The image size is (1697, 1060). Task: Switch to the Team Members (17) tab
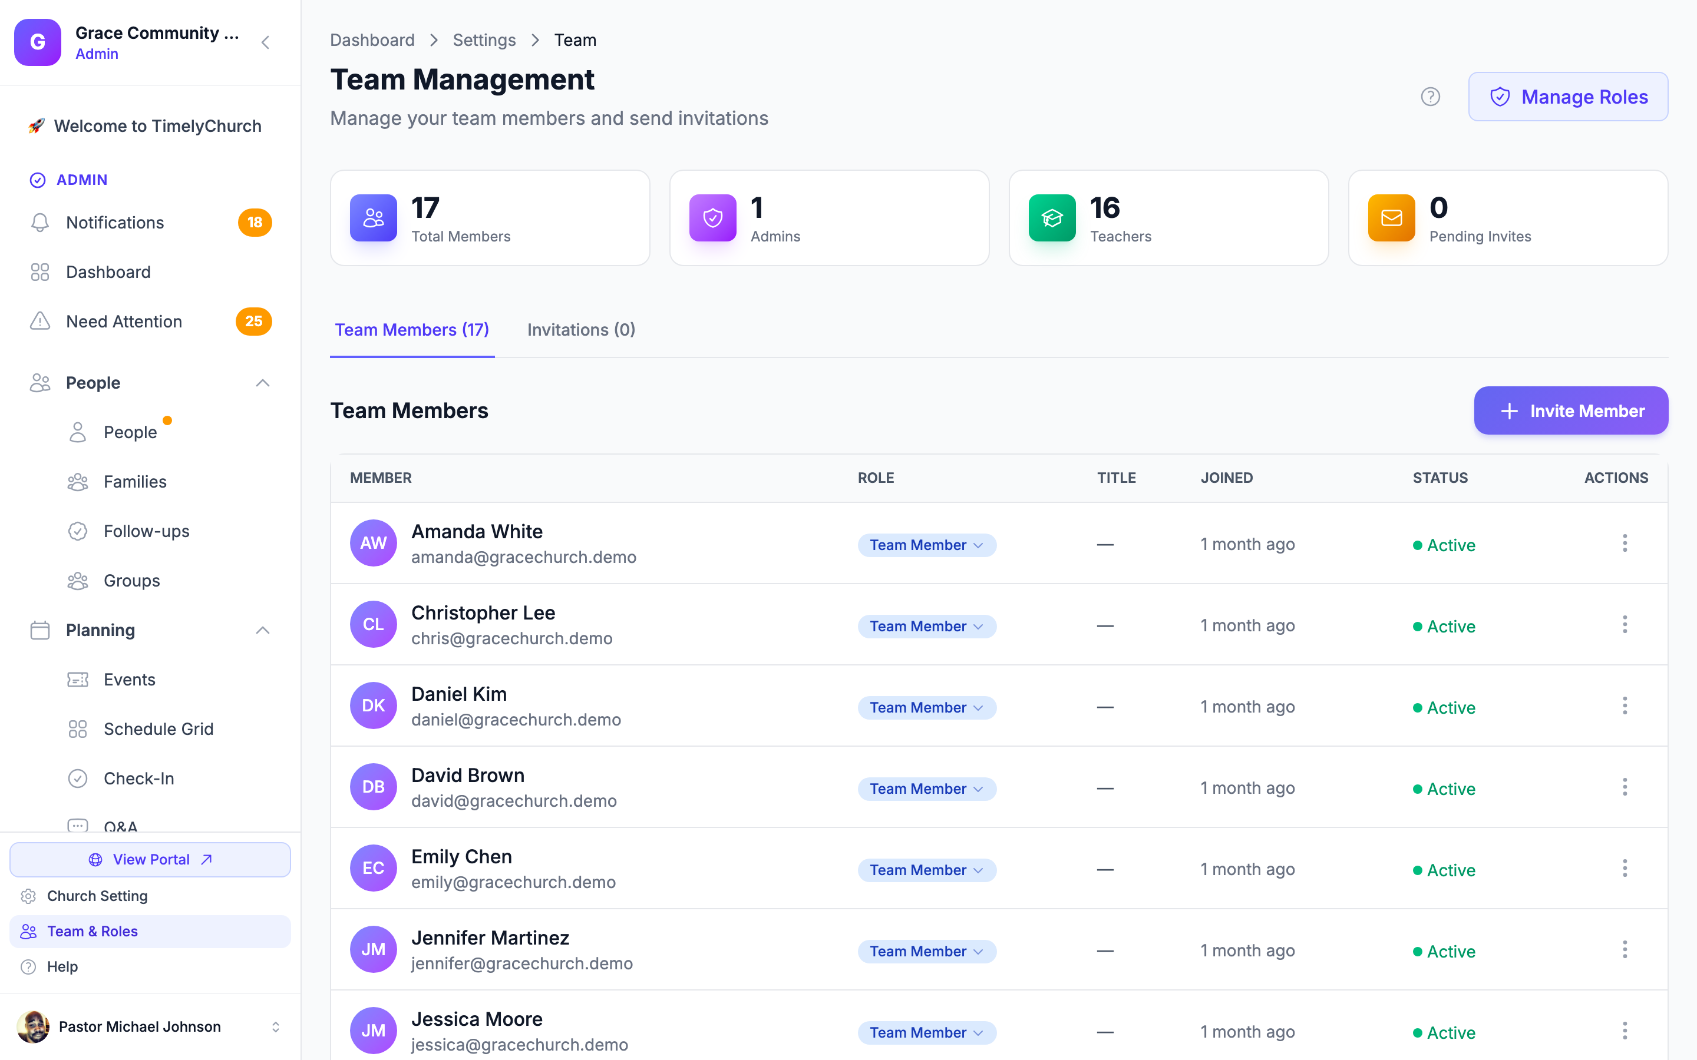412,330
